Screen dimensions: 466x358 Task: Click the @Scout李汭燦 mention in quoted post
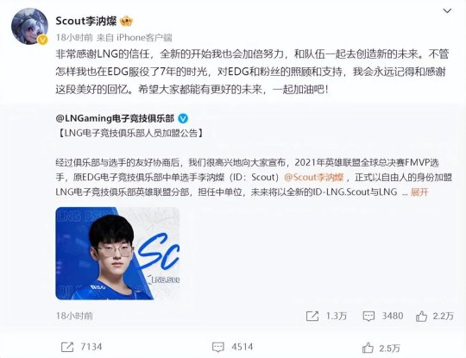click(314, 178)
